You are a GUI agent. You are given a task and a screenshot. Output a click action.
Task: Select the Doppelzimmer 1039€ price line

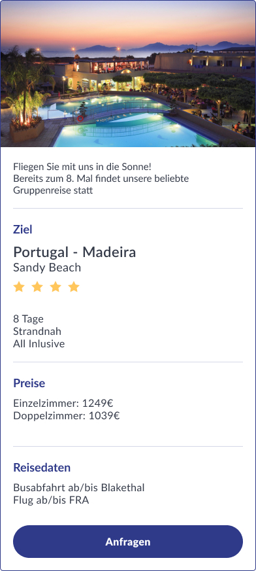click(67, 416)
